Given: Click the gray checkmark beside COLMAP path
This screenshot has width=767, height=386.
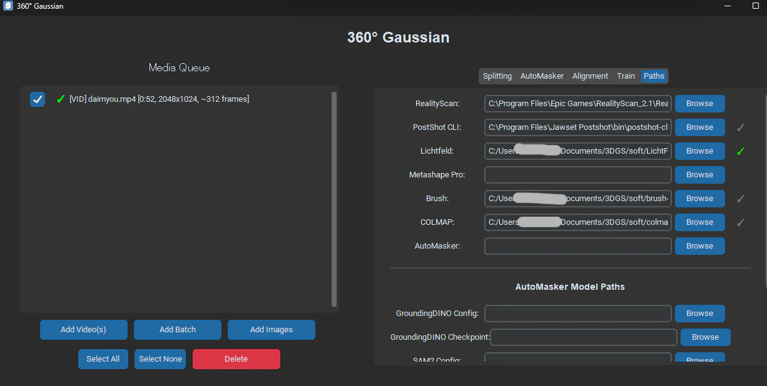Looking at the screenshot, I should pos(740,222).
